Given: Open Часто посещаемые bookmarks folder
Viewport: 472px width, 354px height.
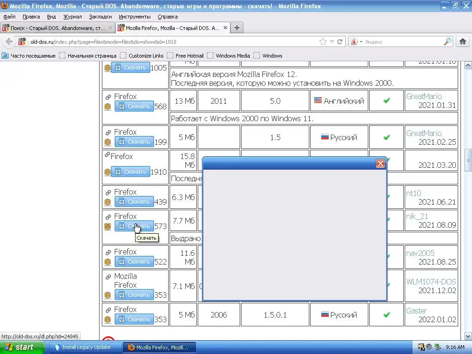Looking at the screenshot, I should pyautogui.click(x=29, y=56).
